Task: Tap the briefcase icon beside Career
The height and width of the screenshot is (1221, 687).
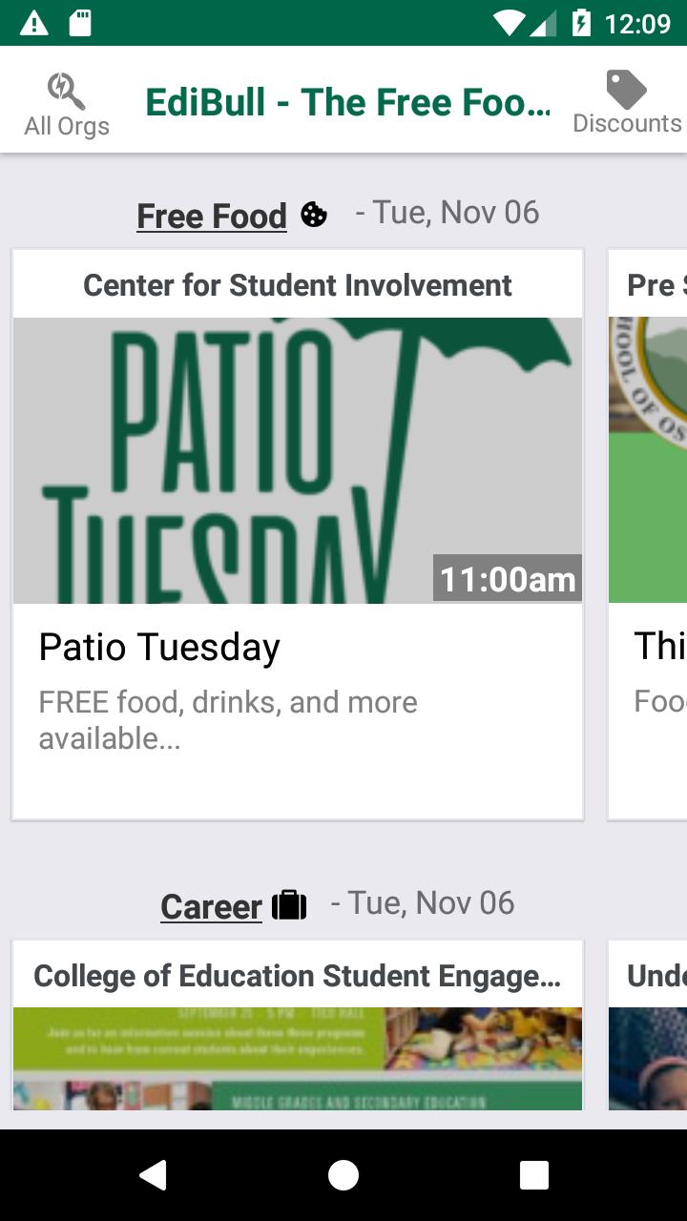Action: click(289, 904)
